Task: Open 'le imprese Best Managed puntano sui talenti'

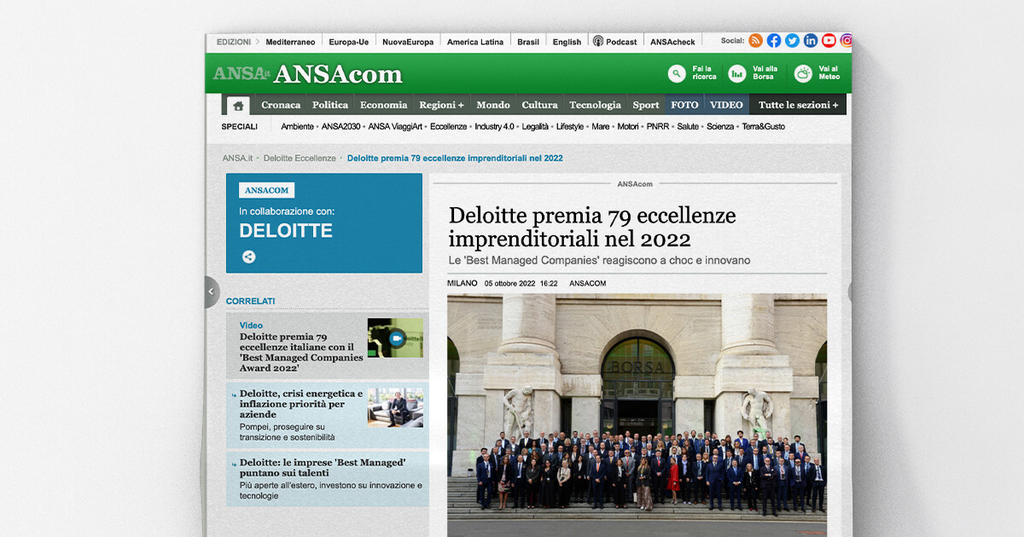Action: pos(323,468)
